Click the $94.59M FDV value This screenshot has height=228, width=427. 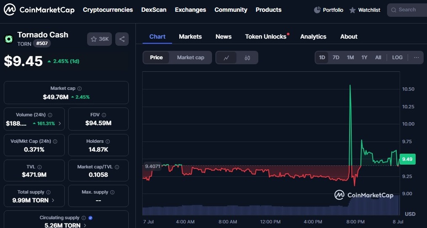(x=98, y=123)
